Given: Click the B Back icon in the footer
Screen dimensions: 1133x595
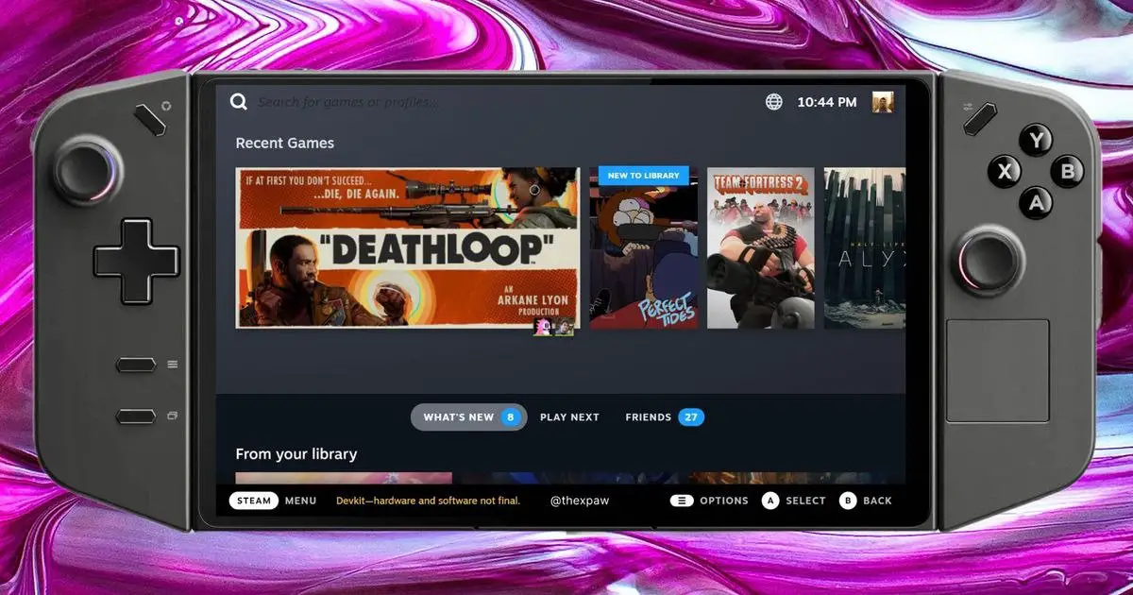Looking at the screenshot, I should click(848, 501).
